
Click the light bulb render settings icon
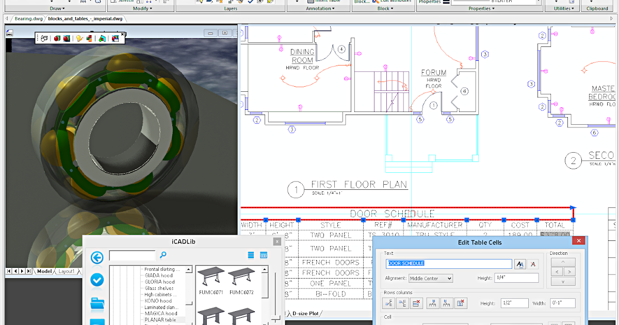pyautogui.click(x=80, y=38)
